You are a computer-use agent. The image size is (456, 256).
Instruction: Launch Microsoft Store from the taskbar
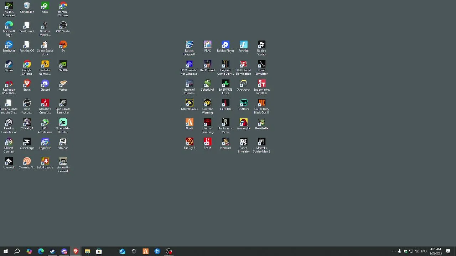(x=99, y=251)
